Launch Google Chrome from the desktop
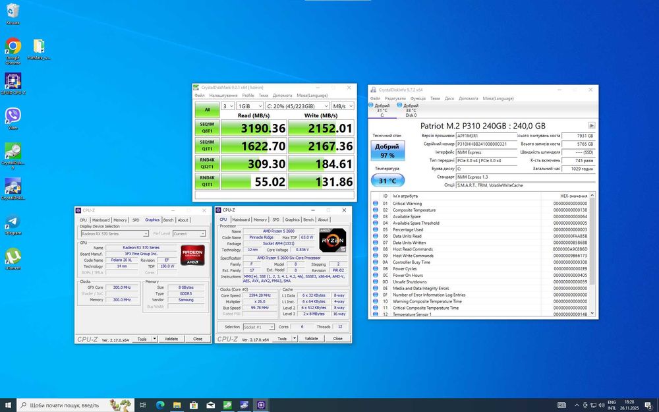659x412 pixels. [x=13, y=51]
